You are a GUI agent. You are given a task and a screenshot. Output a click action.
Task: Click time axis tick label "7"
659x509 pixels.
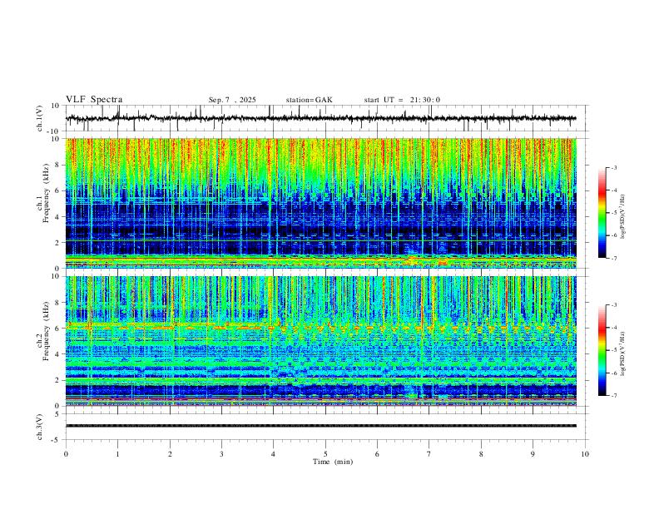(x=429, y=454)
